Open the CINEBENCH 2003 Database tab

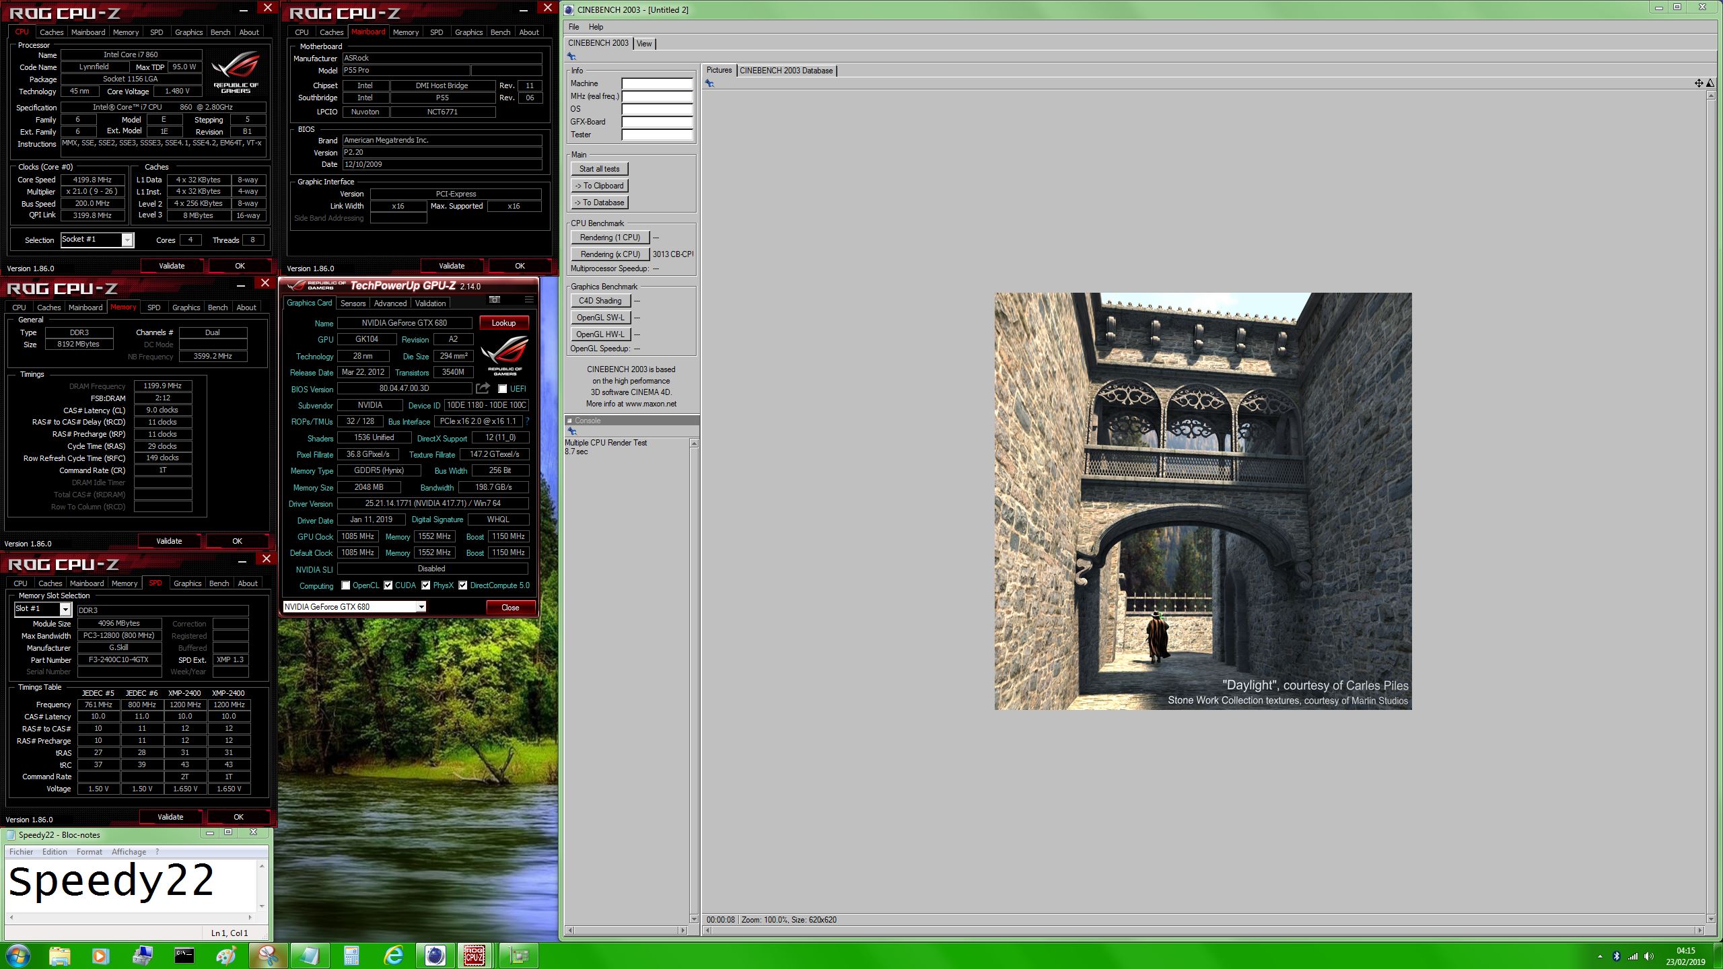[786, 71]
